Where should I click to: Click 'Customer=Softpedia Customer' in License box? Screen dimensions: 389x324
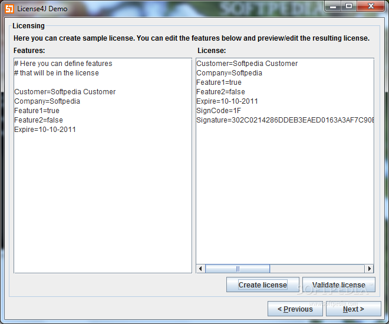pos(247,64)
